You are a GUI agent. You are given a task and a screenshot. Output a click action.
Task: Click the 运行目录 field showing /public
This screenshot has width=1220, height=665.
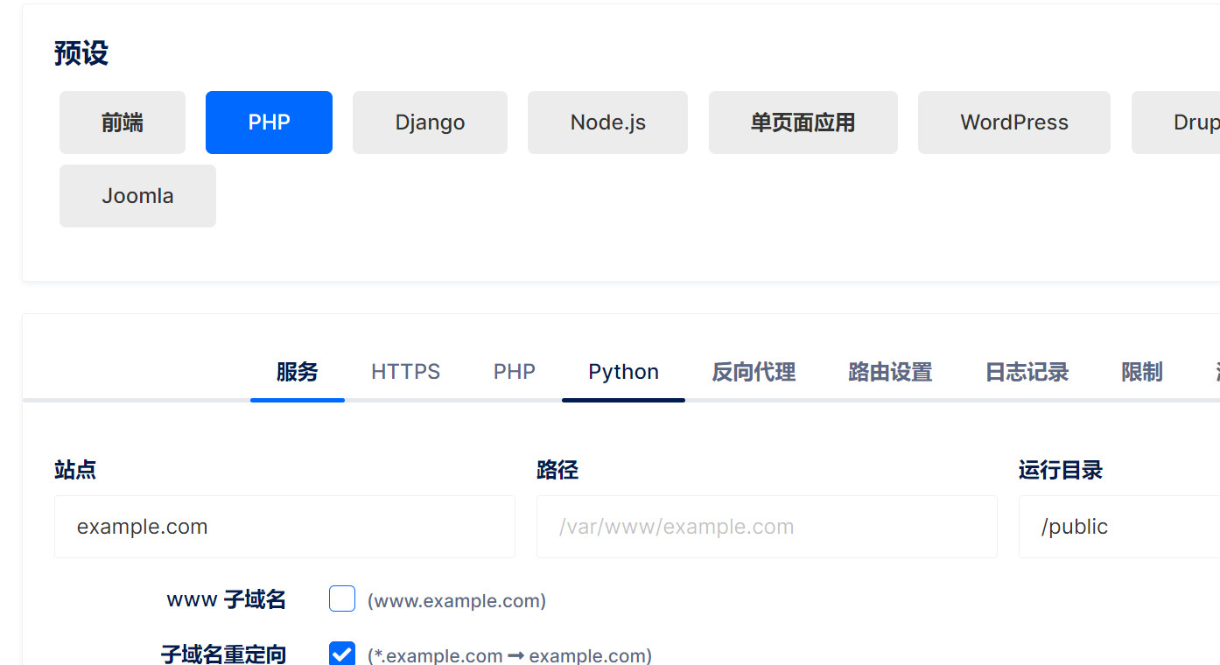click(1120, 527)
